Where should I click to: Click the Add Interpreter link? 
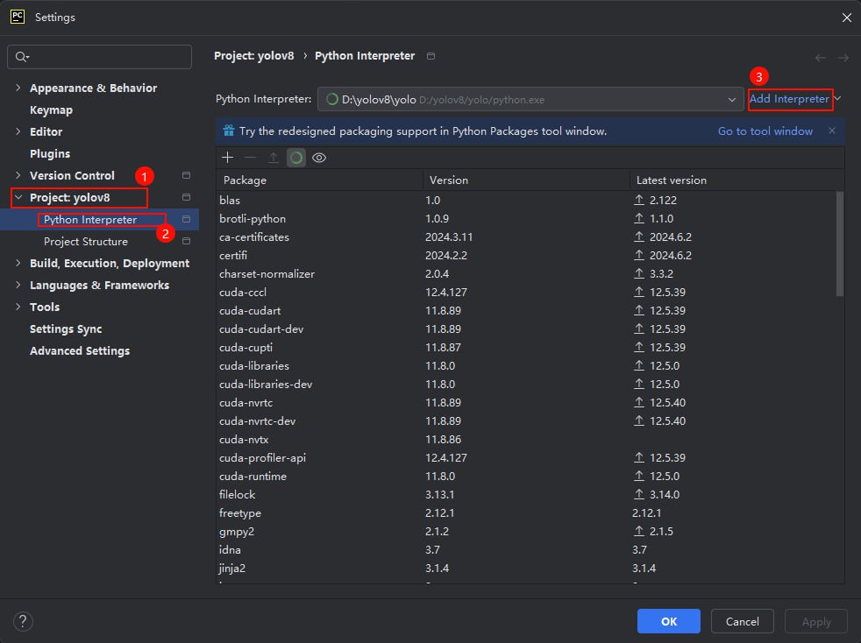[789, 99]
